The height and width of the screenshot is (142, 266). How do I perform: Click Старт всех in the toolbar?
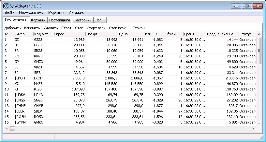96,28
